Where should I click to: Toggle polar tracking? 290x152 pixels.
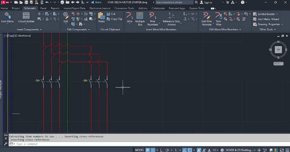tap(167, 150)
